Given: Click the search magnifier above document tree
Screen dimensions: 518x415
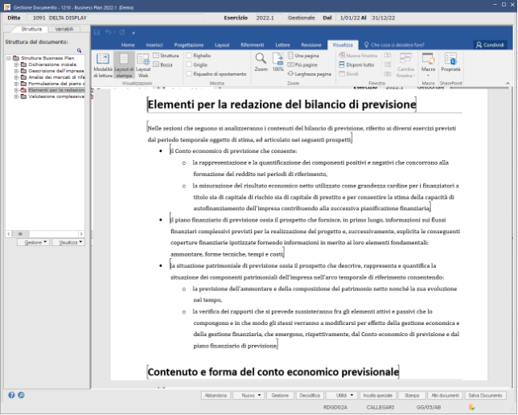Looking at the screenshot, I should [x=80, y=51].
